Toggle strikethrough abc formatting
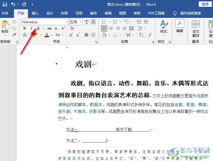 pyautogui.click(x=50, y=28)
